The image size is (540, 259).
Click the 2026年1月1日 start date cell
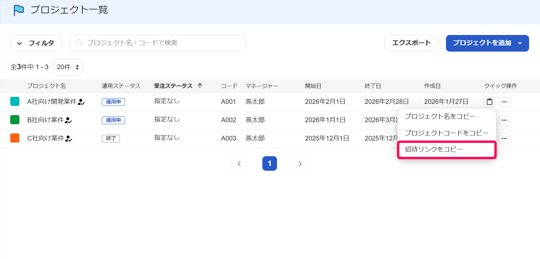tap(325, 120)
